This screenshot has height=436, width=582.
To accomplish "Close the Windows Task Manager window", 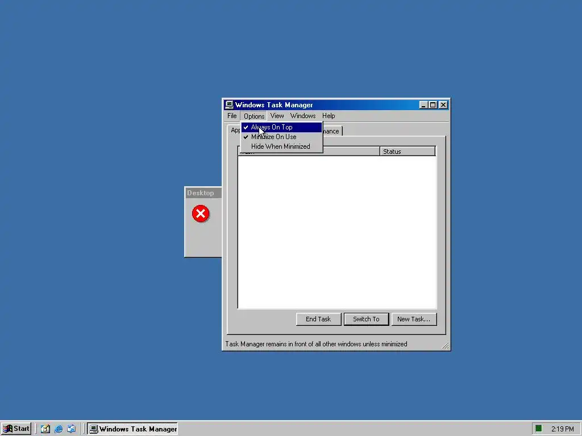I will [443, 105].
